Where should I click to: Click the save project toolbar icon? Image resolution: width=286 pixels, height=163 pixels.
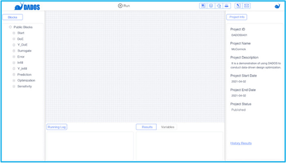click(203, 6)
